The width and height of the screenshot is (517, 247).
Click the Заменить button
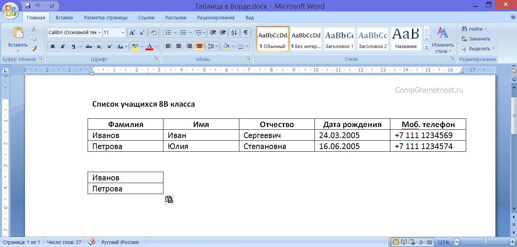click(476, 39)
